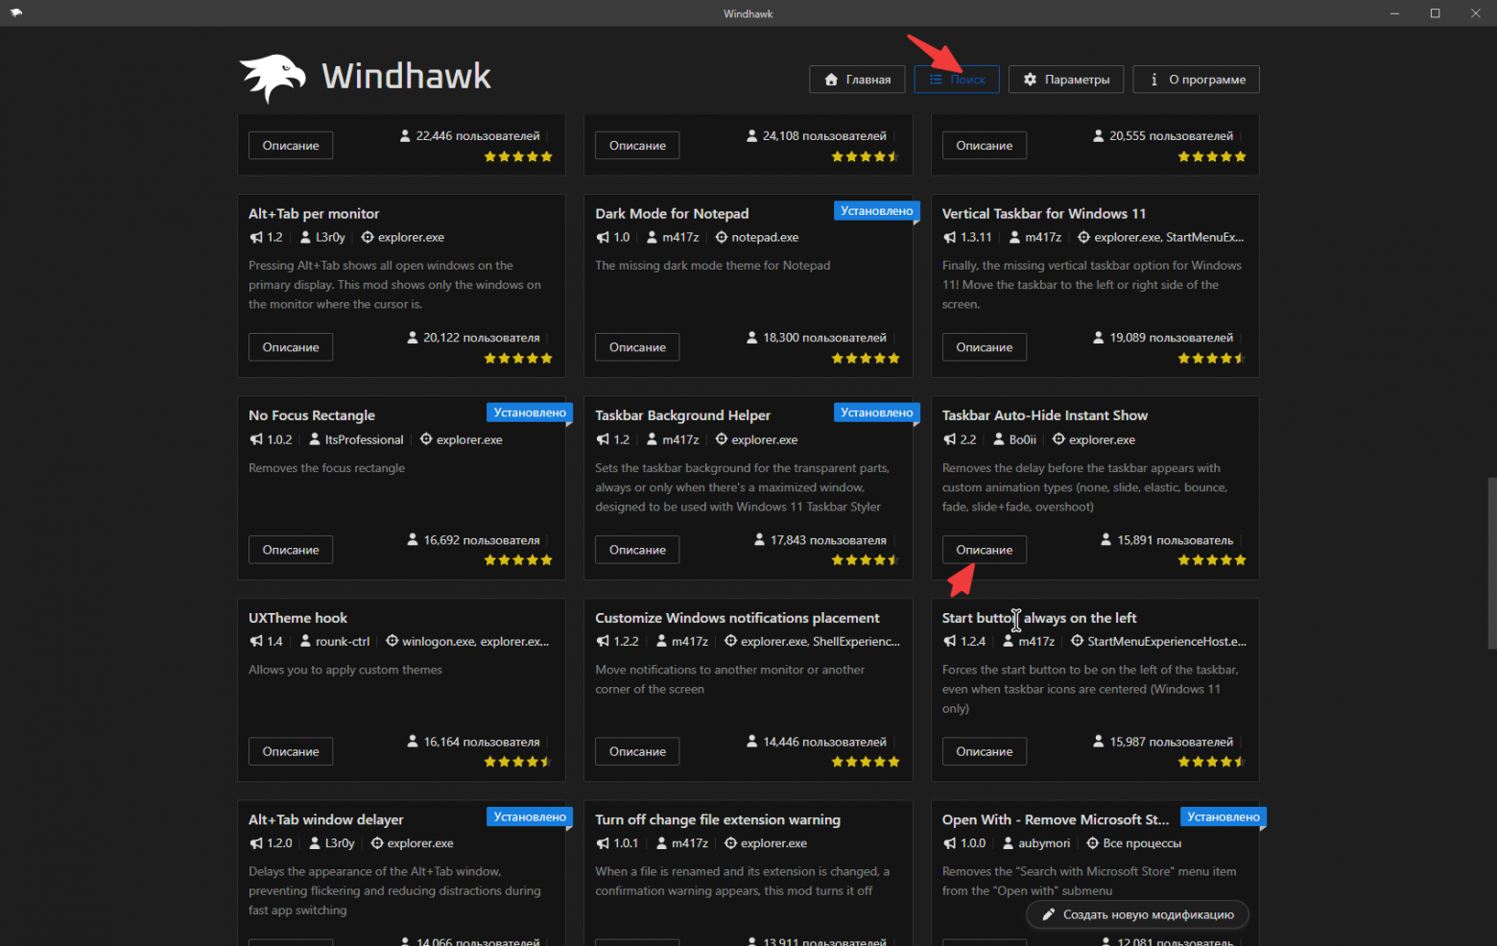The height and width of the screenshot is (946, 1497).
Task: Click the home icon on the Главная button
Action: (831, 80)
